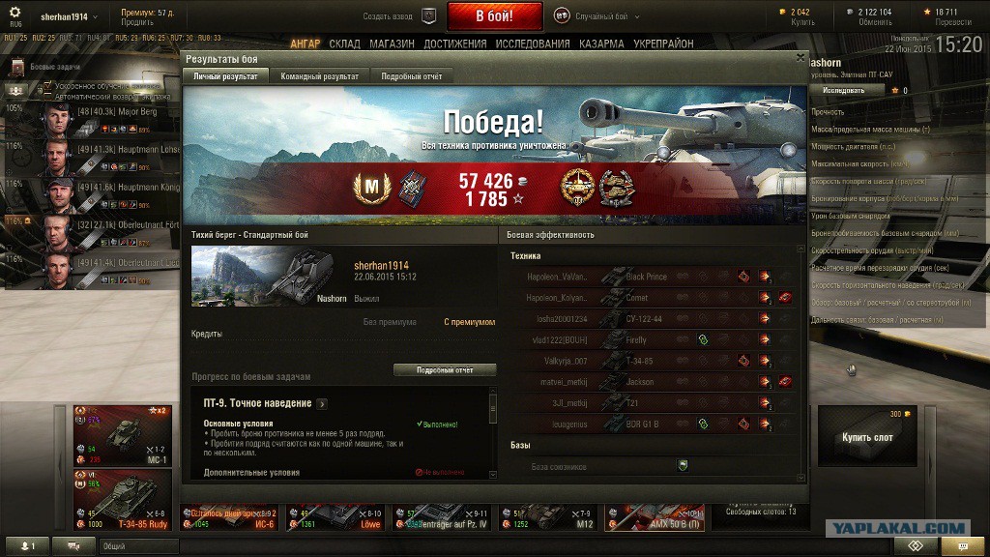Image resolution: width=990 pixels, height=557 pixels.
Task: Expand the sherhan1914 account dropdown
Action: tap(70, 17)
